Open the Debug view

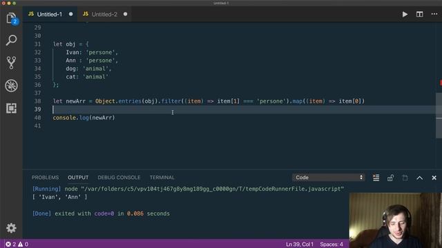(x=11, y=85)
